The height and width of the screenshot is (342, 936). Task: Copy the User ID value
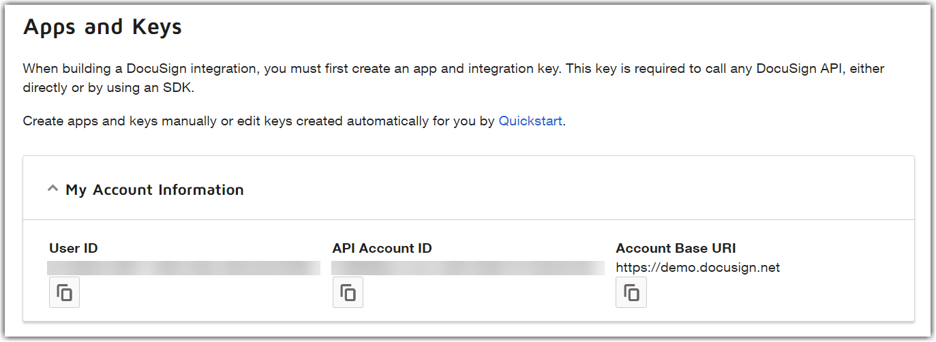click(64, 292)
